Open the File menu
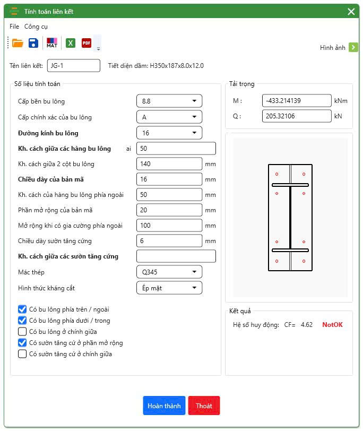Viewport: 363px width, 431px height. pos(14,27)
